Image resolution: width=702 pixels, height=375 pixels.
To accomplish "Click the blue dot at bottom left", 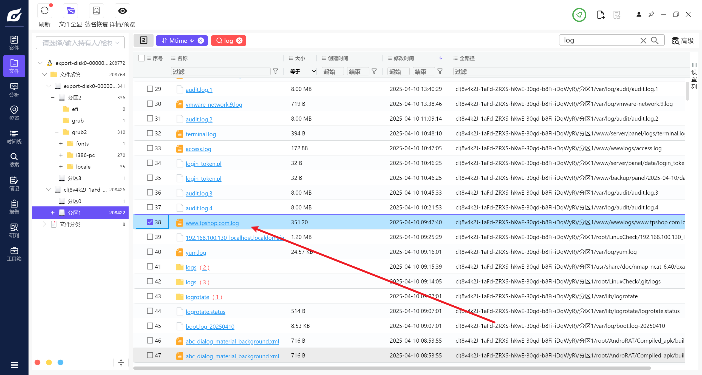I will [60, 362].
